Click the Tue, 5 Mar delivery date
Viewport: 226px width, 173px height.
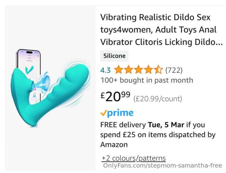(166, 125)
